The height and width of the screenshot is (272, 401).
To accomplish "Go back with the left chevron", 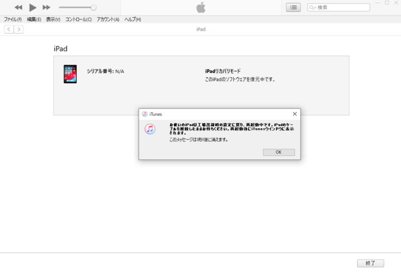I will 9,30.
